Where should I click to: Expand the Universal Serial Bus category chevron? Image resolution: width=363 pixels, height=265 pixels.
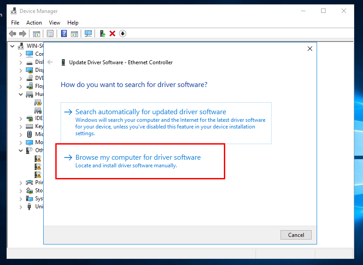pos(21,207)
